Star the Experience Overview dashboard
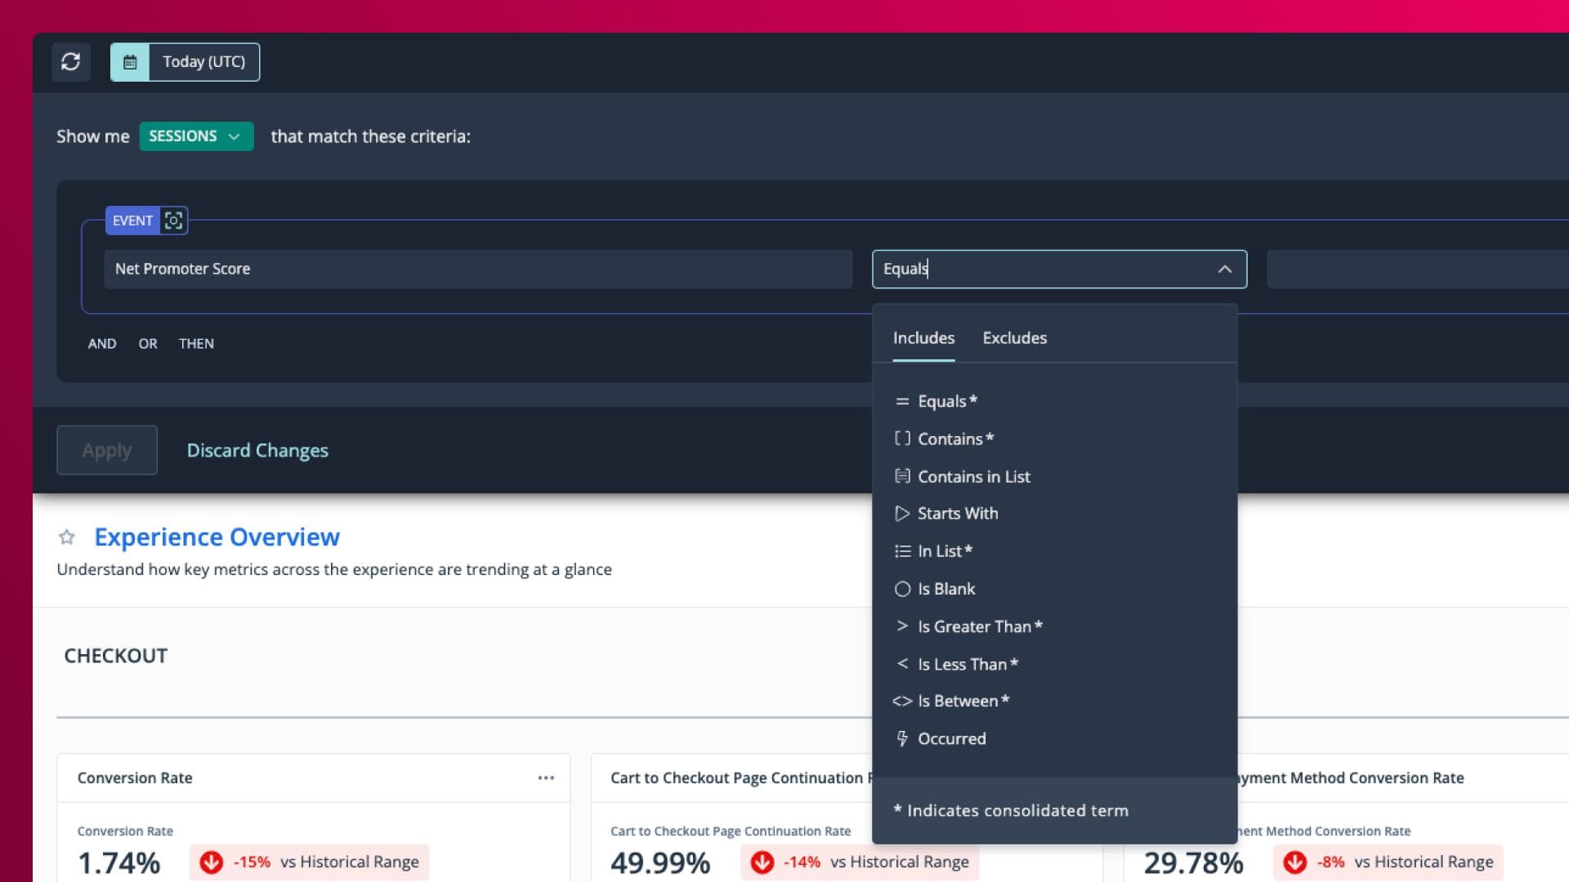 click(x=67, y=537)
